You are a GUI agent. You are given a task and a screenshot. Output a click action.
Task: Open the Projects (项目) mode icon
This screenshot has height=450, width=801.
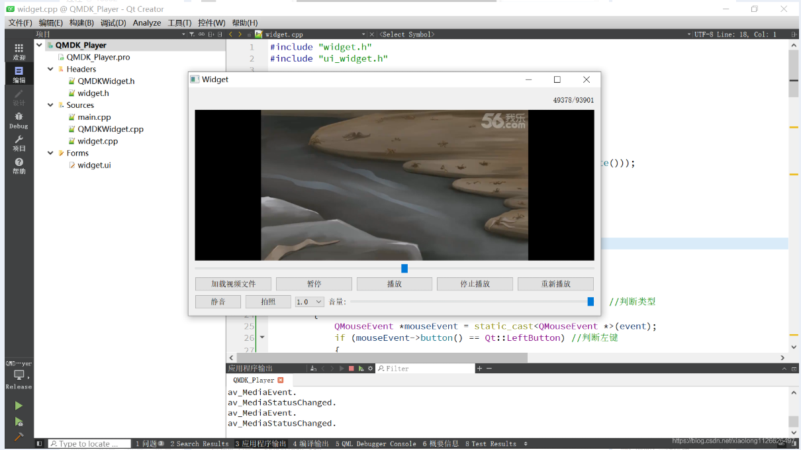[19, 143]
